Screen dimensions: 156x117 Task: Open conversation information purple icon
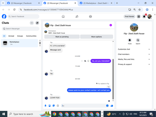pyautogui.click(x=111, y=25)
